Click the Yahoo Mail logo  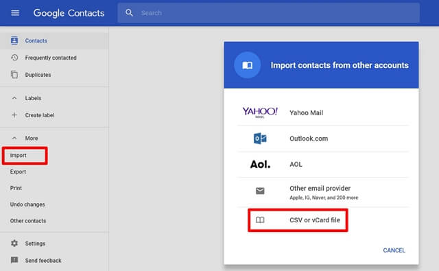pos(260,113)
